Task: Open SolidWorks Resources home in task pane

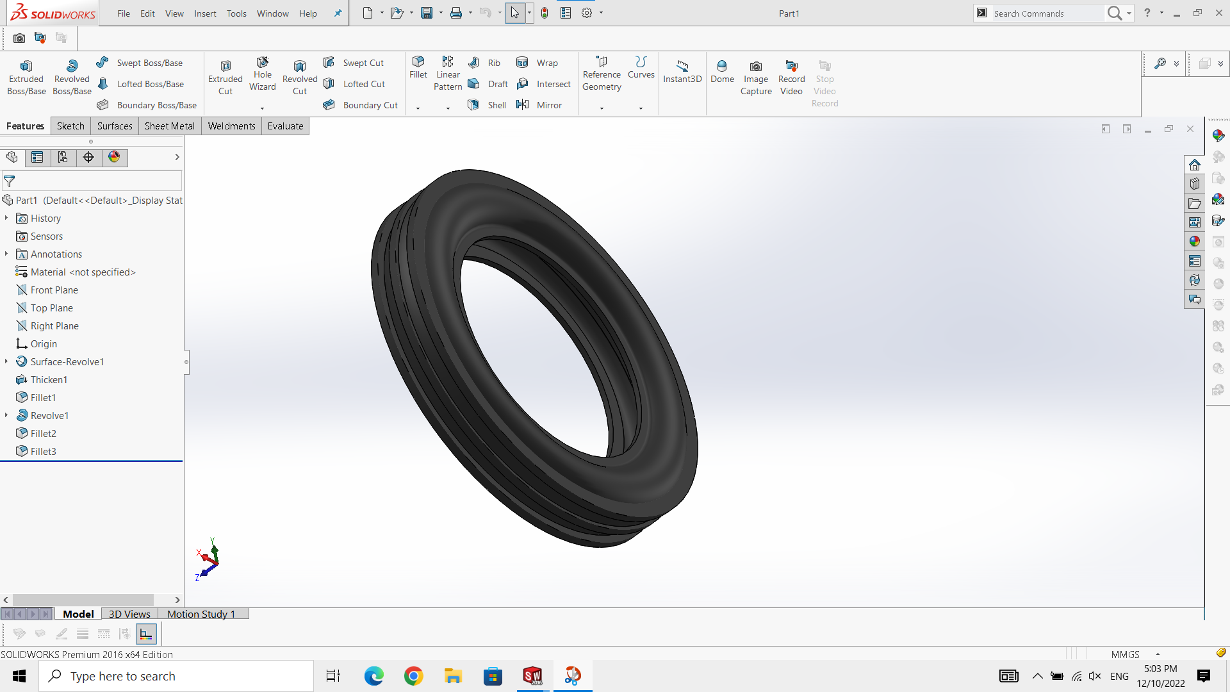Action: point(1195,165)
